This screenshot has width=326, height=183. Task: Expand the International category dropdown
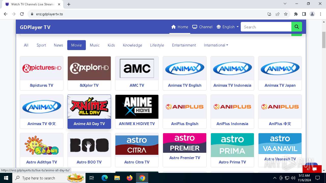(216, 45)
